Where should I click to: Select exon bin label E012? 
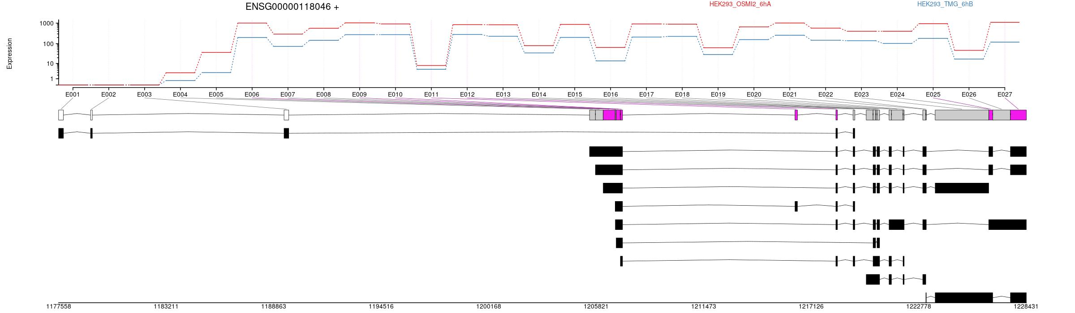pos(467,94)
